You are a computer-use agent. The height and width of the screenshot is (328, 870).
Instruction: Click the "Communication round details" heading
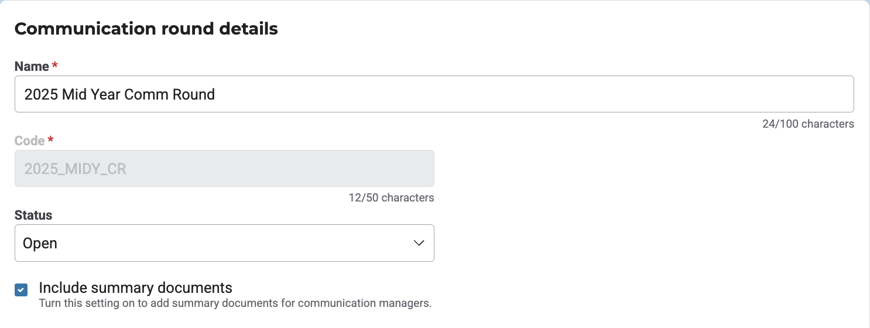click(x=146, y=29)
